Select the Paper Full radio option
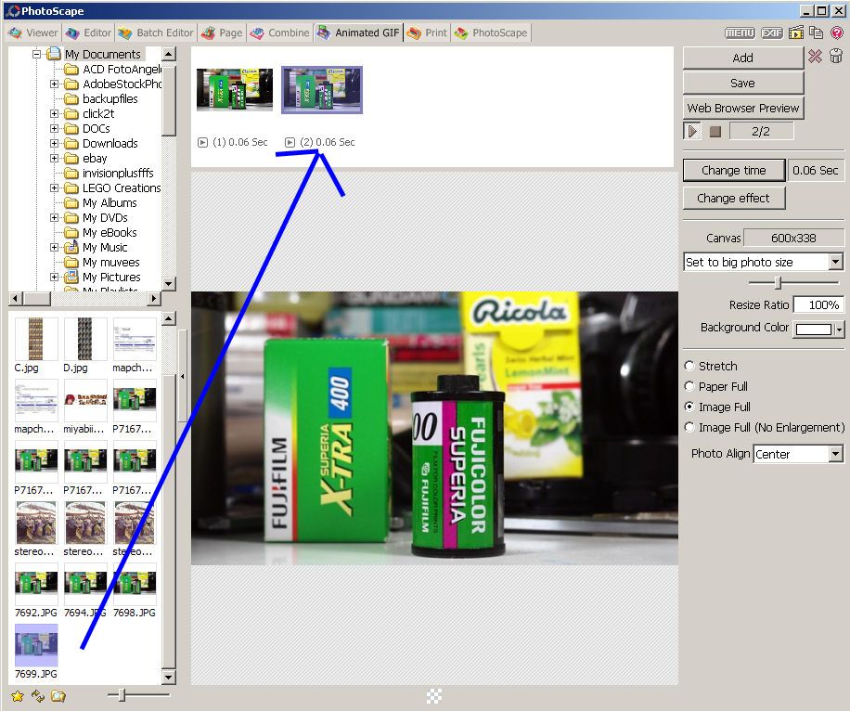The image size is (850, 711). (x=689, y=387)
